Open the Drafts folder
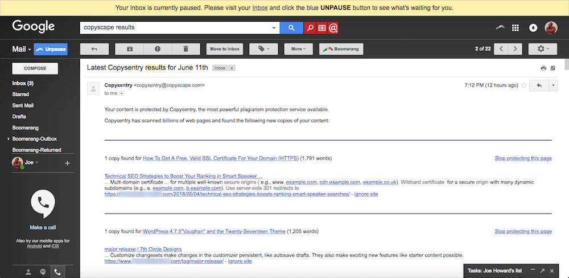569x278 pixels. click(x=19, y=117)
